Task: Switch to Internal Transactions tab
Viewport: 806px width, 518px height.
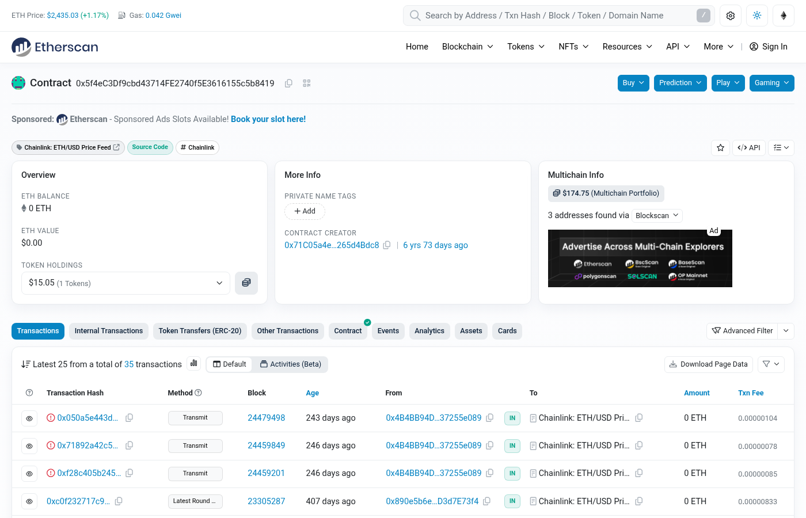Action: click(109, 331)
